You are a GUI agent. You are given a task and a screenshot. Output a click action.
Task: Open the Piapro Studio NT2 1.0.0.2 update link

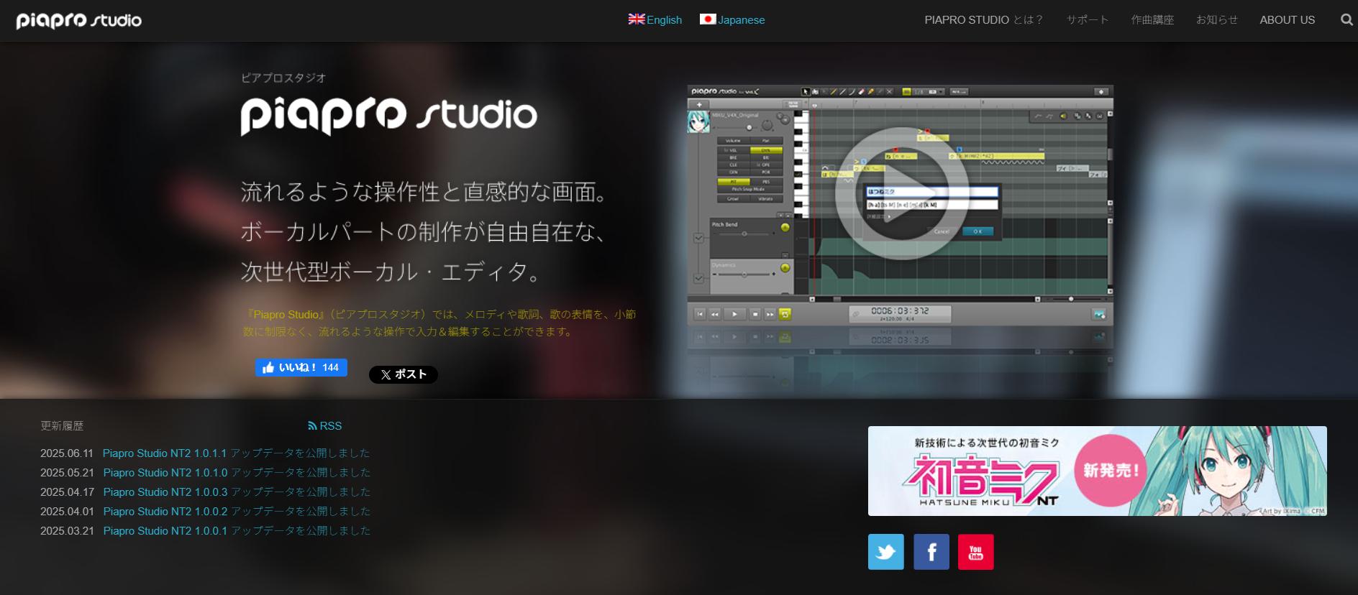237,512
